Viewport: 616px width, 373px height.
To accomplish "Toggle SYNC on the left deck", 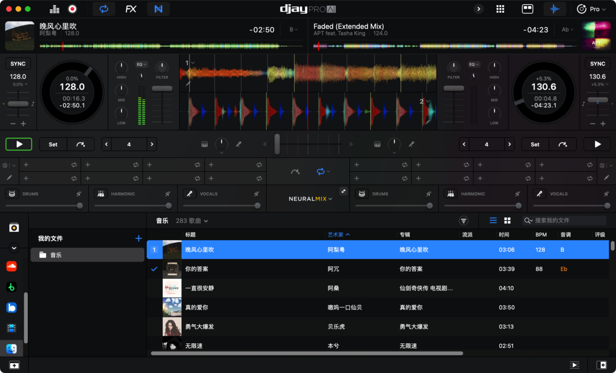I will click(x=18, y=64).
